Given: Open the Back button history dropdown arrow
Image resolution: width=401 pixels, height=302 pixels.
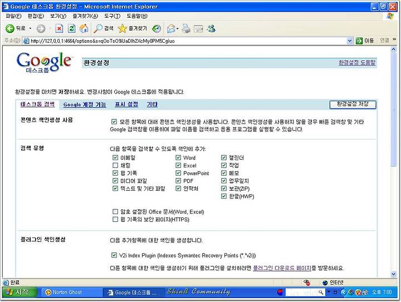Looking at the screenshot, I should tap(30, 28).
